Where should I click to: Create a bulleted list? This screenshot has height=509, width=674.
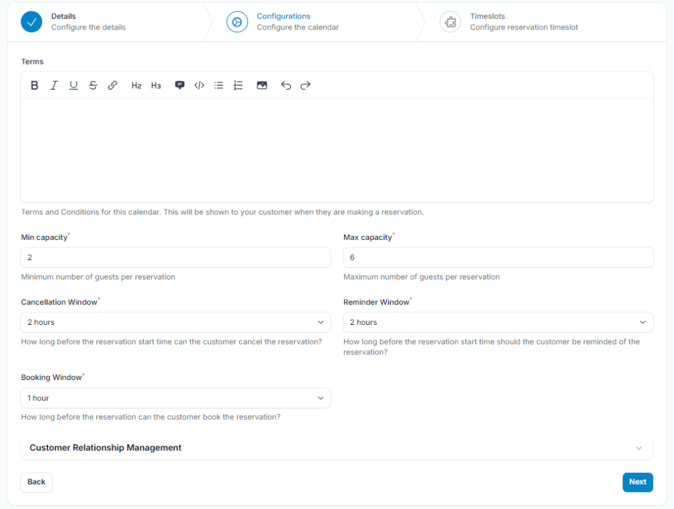tap(219, 85)
